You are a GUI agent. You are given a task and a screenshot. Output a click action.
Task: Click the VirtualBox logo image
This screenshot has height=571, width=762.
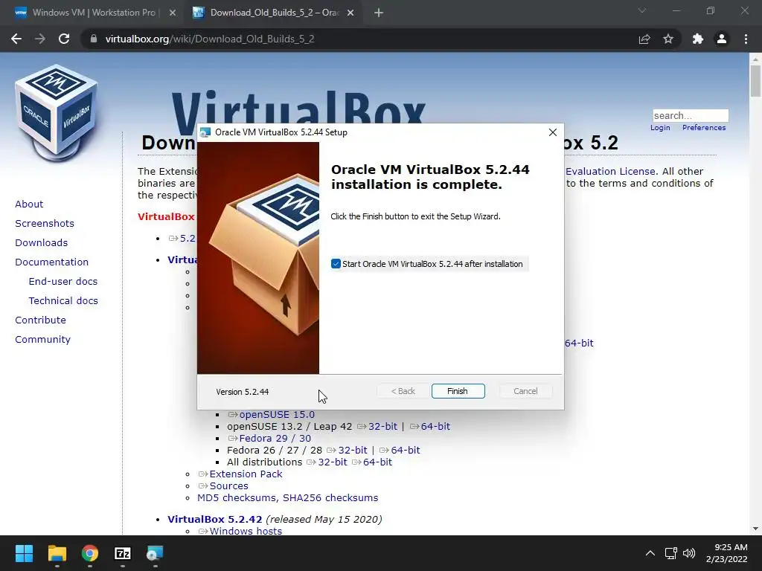pyautogui.click(x=57, y=112)
